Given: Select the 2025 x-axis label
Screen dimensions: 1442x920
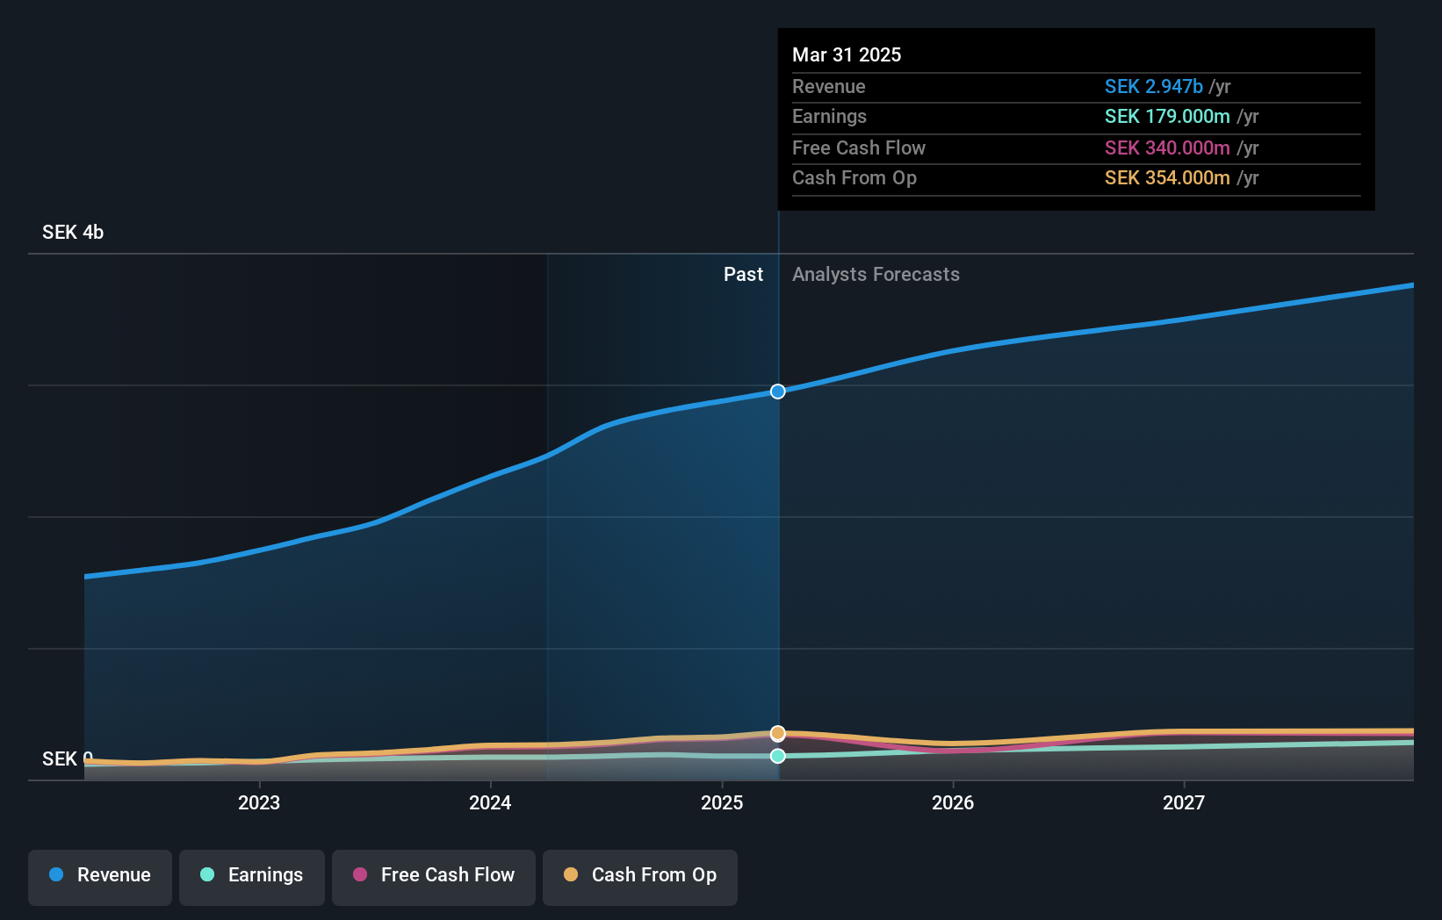Looking at the screenshot, I should [x=722, y=802].
